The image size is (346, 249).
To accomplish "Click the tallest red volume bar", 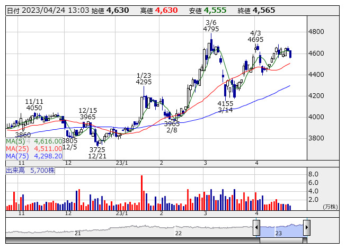I will (x=142, y=192).
